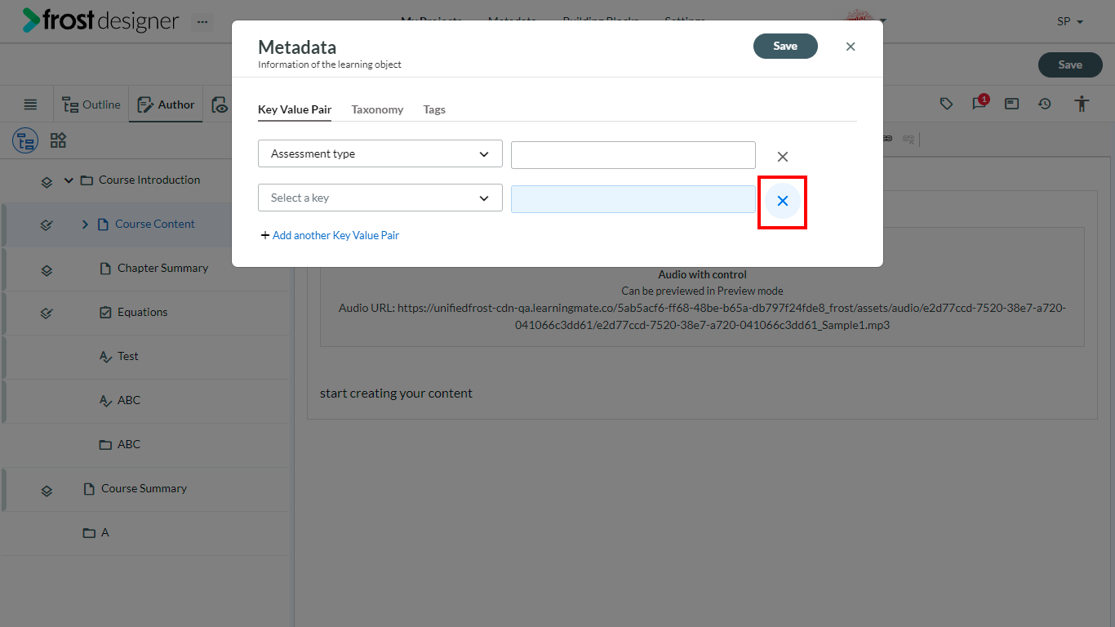Open the SP user account dropdown
The width and height of the screenshot is (1115, 627).
point(1070,21)
